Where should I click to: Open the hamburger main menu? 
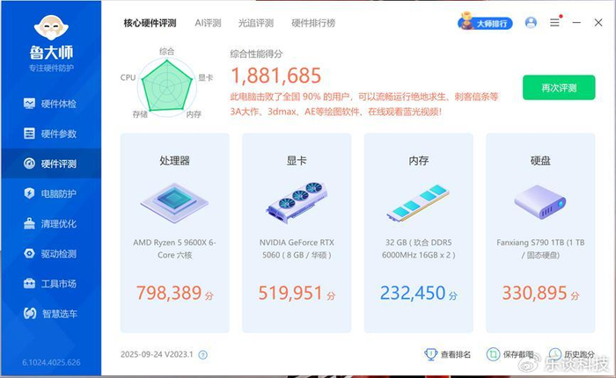554,23
